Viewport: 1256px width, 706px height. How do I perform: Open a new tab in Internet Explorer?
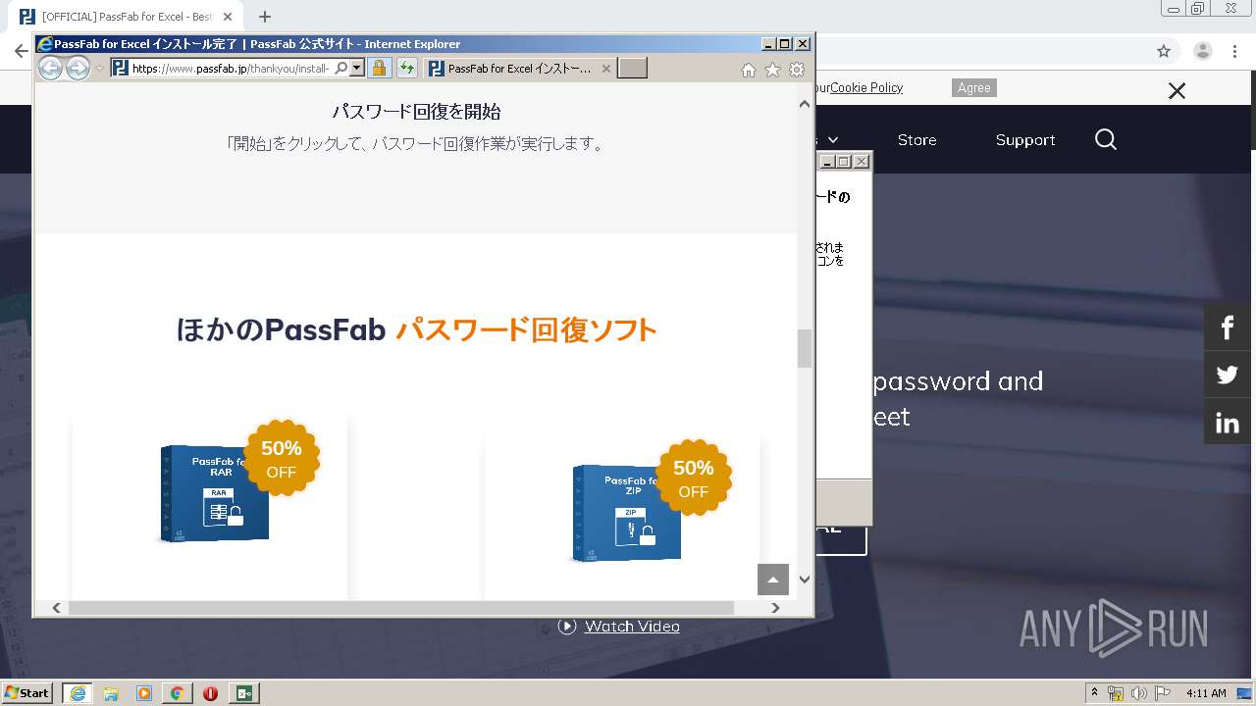click(x=632, y=68)
